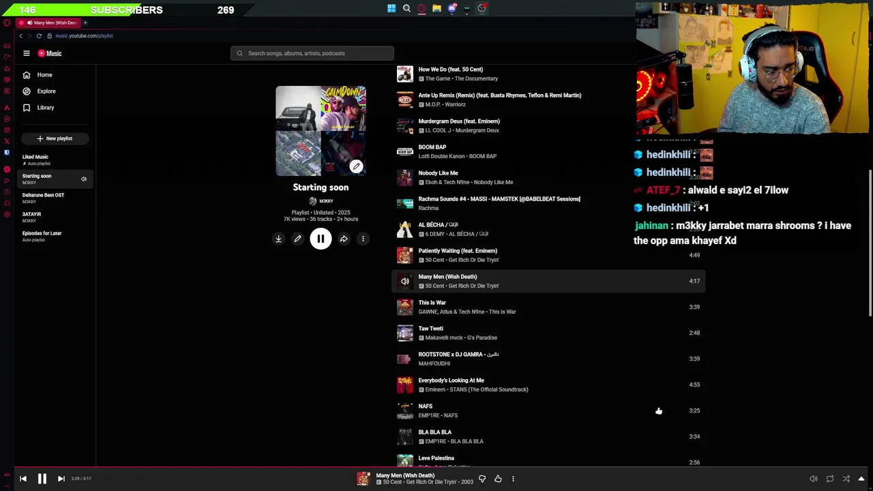The image size is (873, 491).
Task: Open X Twitter in Opera sidebar
Action: click(7, 141)
